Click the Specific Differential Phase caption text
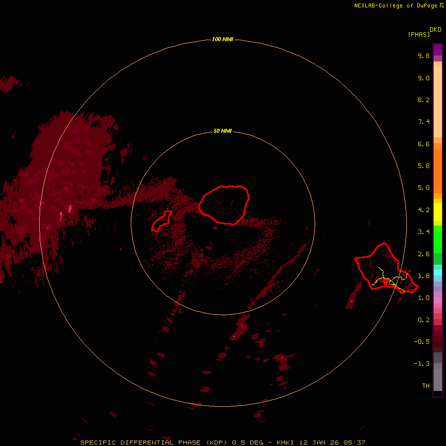This screenshot has width=446, height=446. click(x=223, y=443)
